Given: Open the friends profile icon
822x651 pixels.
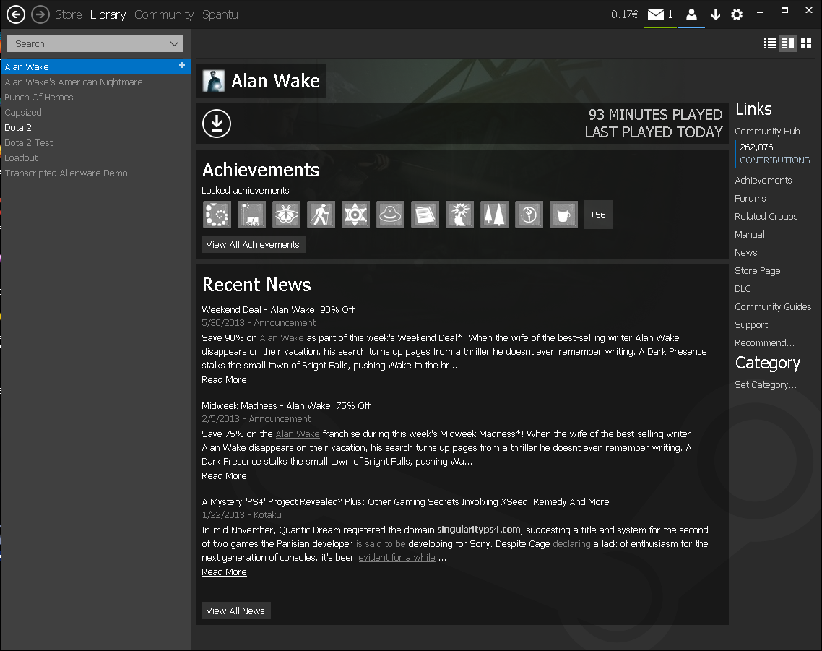Looking at the screenshot, I should coord(691,14).
